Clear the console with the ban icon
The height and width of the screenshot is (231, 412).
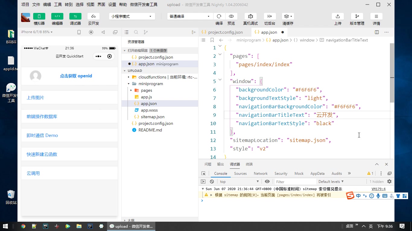[x=212, y=181]
